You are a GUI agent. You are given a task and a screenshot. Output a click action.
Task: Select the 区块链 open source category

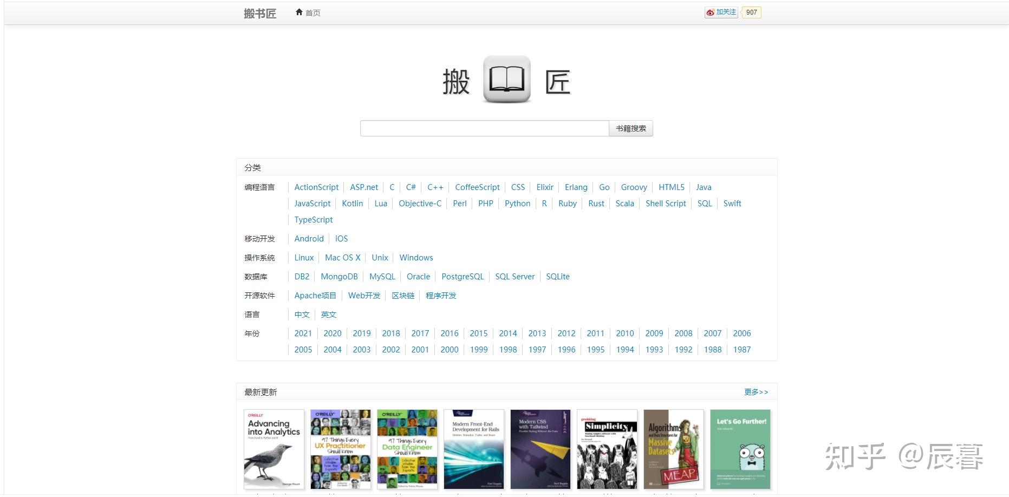pos(403,295)
